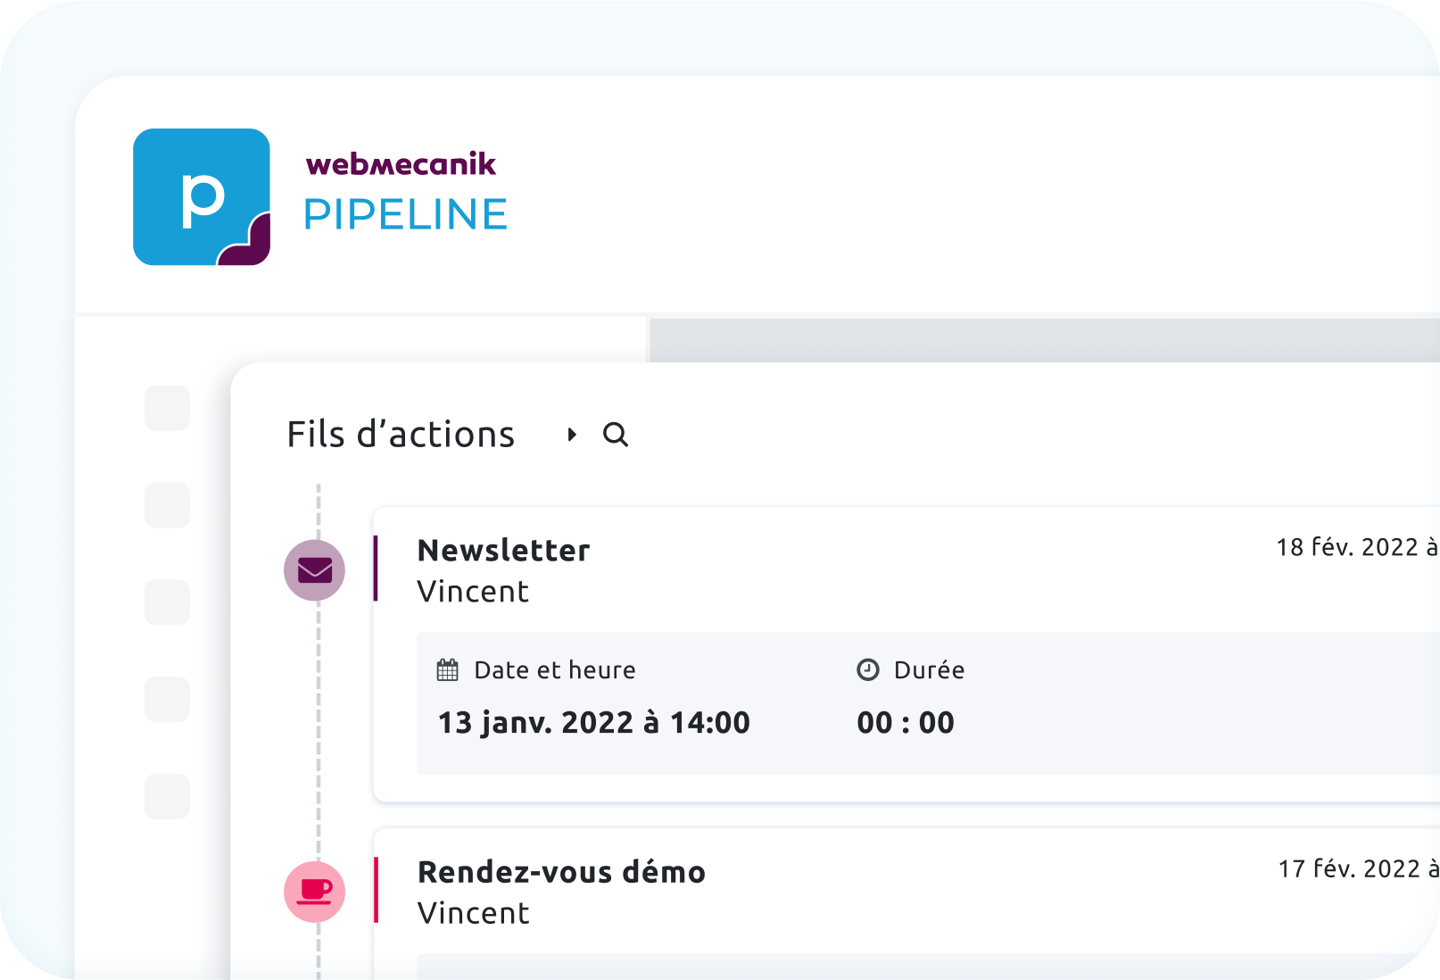Click the webmecanik PIPELINE brand text
This screenshot has height=980, width=1440.
(405, 194)
